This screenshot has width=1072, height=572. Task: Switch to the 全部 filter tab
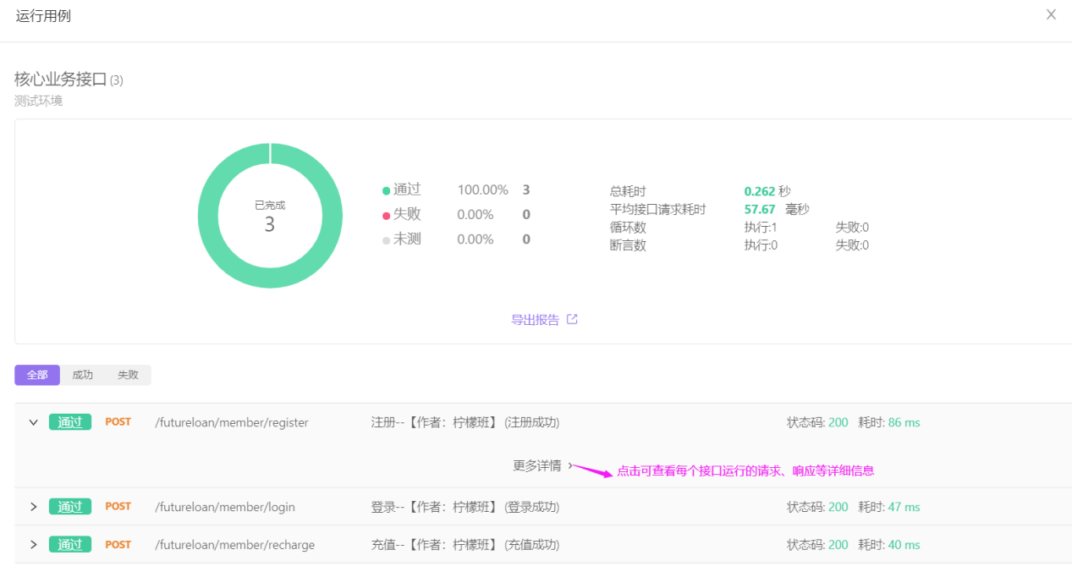[x=37, y=375]
